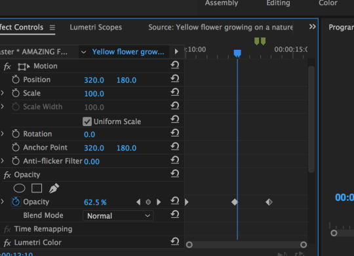Reset the Uniform Scale row
Screen dimensions: 354x256
pos(175,119)
